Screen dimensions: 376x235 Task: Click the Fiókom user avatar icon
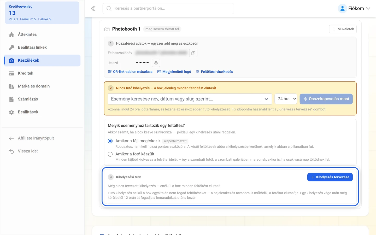(342, 9)
